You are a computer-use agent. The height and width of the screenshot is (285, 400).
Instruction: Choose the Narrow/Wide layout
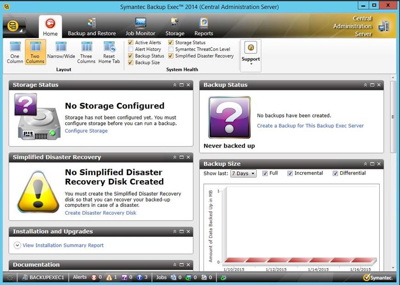click(61, 50)
